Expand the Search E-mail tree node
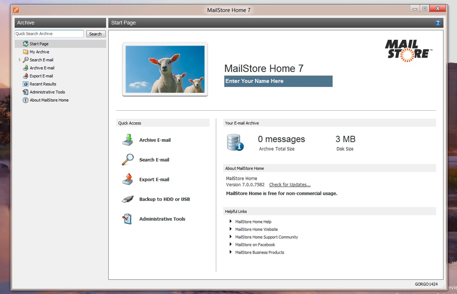Image resolution: width=457 pixels, height=294 pixels. (20, 60)
